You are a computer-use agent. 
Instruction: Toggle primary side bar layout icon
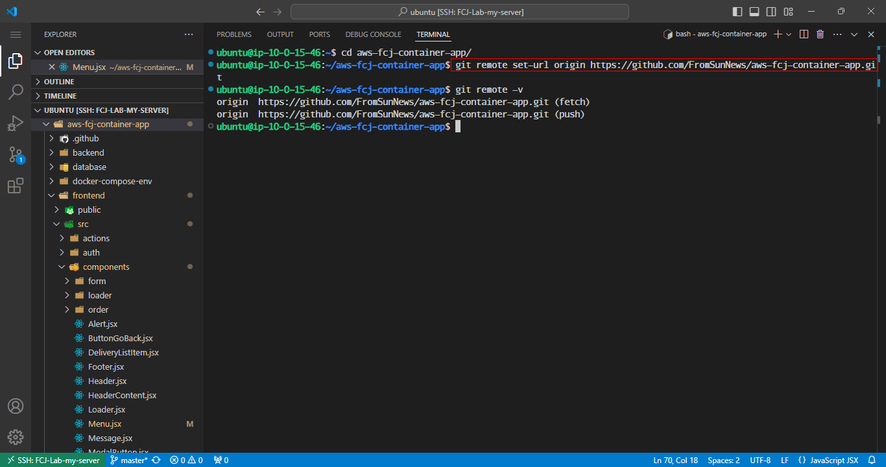click(x=737, y=12)
